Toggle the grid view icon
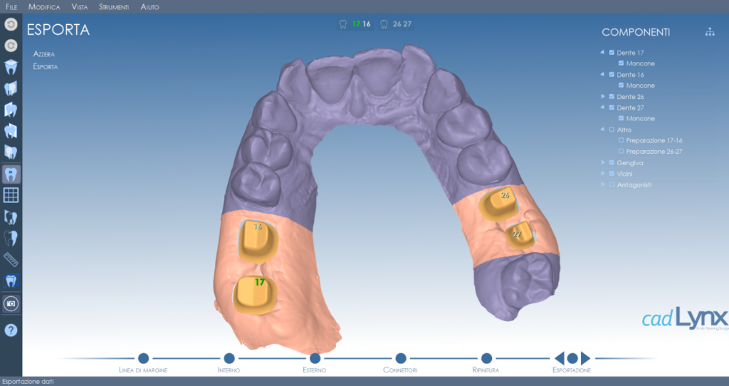The height and width of the screenshot is (386, 729). point(11,195)
